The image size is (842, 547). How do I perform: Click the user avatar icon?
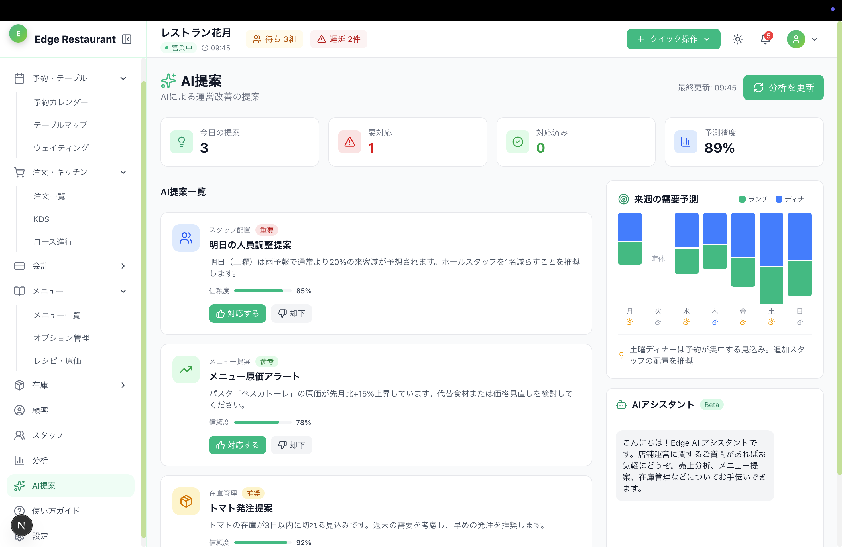click(x=796, y=39)
